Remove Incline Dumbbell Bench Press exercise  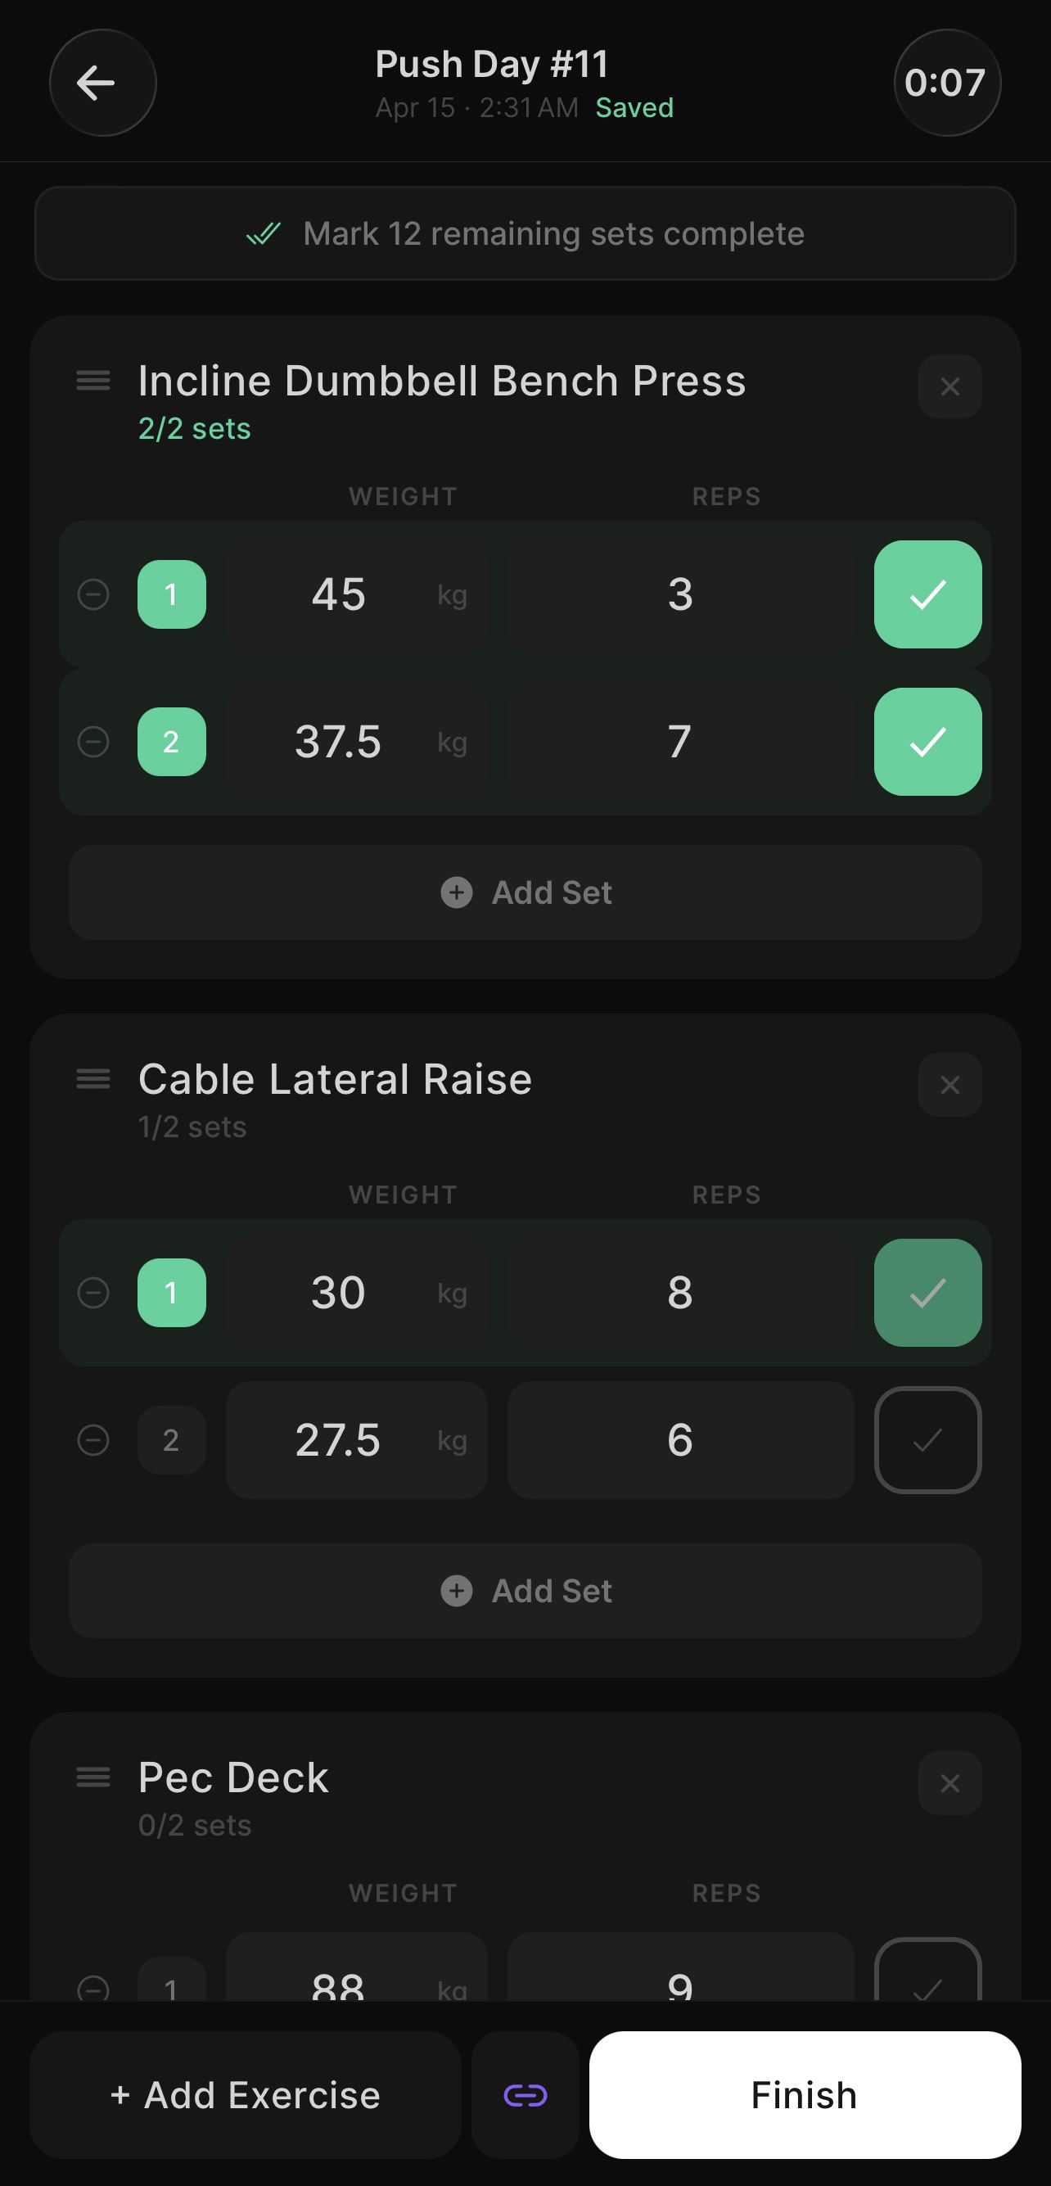pos(950,387)
